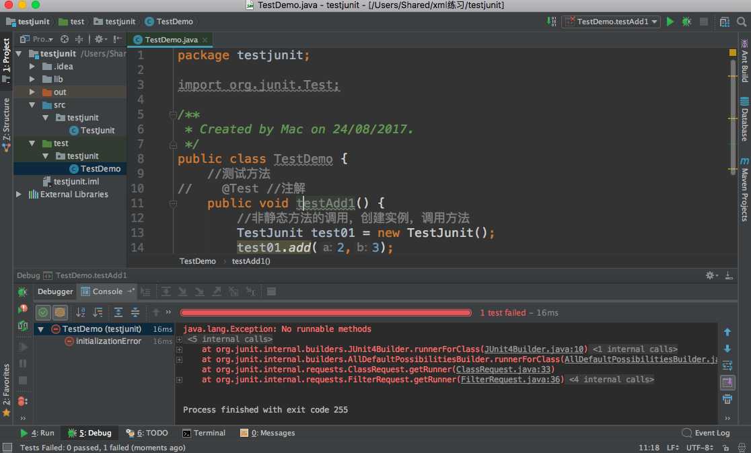
Task: Open the Ant Build side panel
Action: coord(744,61)
